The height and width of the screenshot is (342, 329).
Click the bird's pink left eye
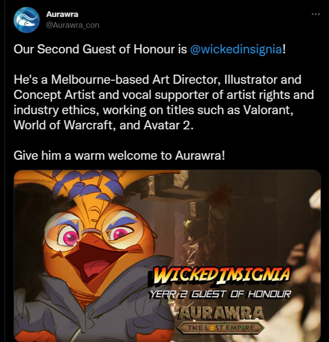pyautogui.click(x=68, y=237)
